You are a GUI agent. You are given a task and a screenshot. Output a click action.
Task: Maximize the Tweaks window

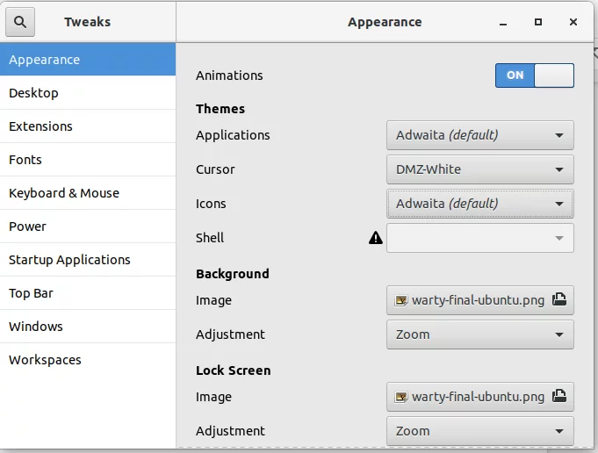[538, 22]
